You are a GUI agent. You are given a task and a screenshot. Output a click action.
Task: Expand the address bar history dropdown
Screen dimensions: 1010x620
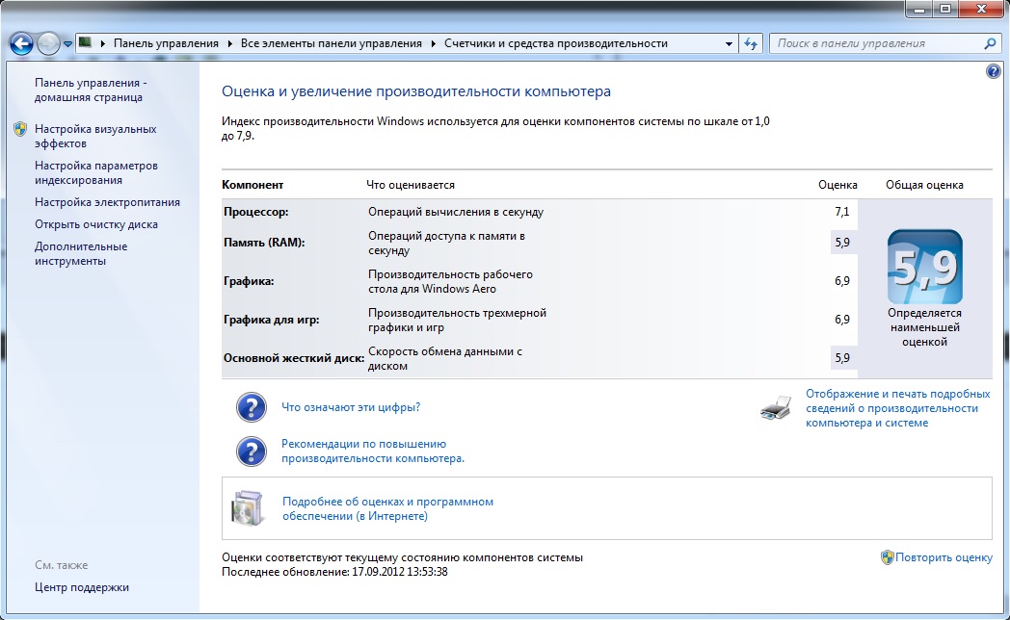click(x=728, y=43)
